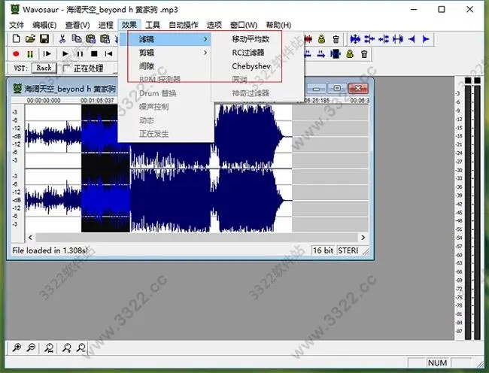Click the trash can icon in top toolbar
The height and width of the screenshot is (373, 489).
[x=336, y=38]
